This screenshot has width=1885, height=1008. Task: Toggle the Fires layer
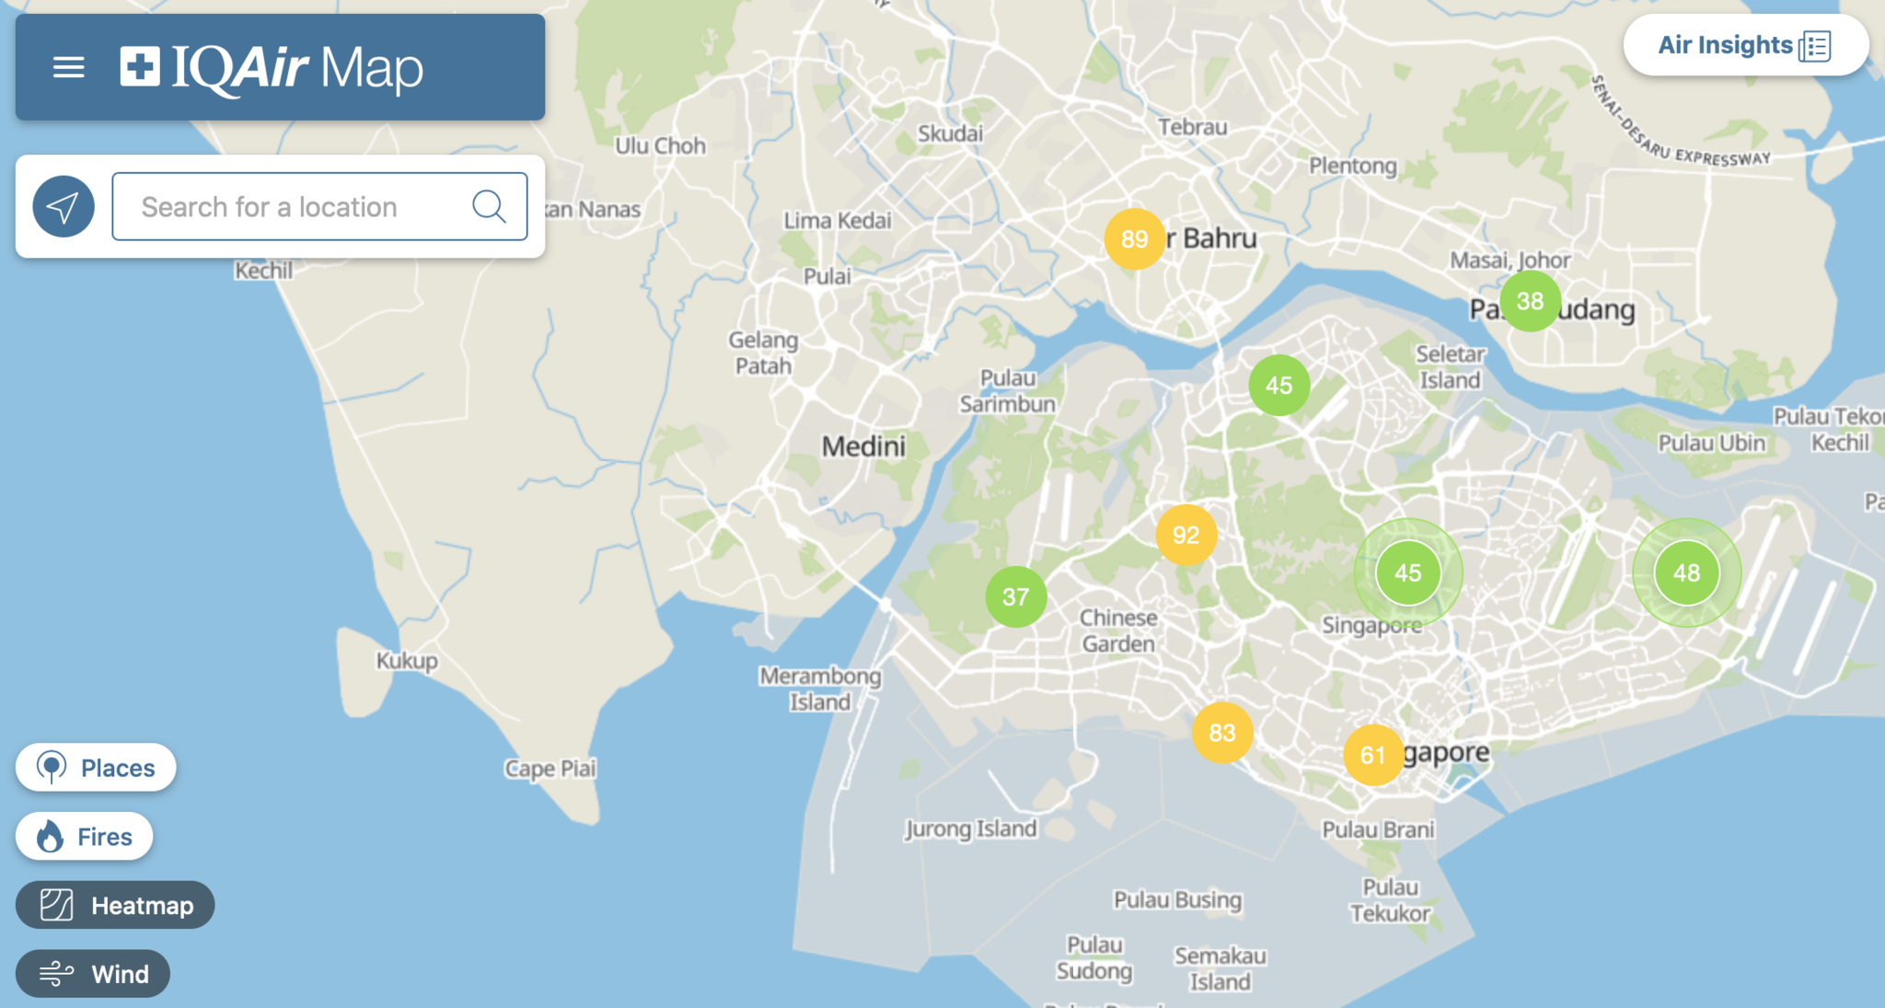(84, 836)
